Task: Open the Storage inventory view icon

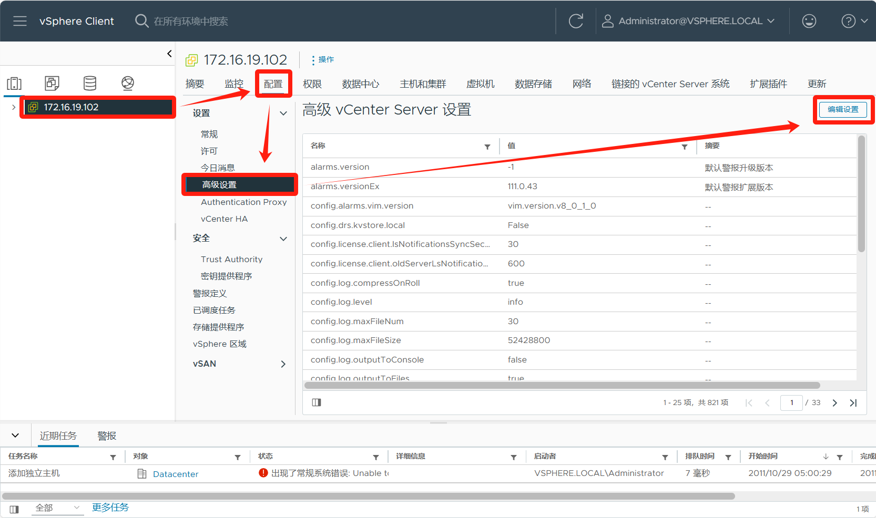Action: pyautogui.click(x=90, y=83)
